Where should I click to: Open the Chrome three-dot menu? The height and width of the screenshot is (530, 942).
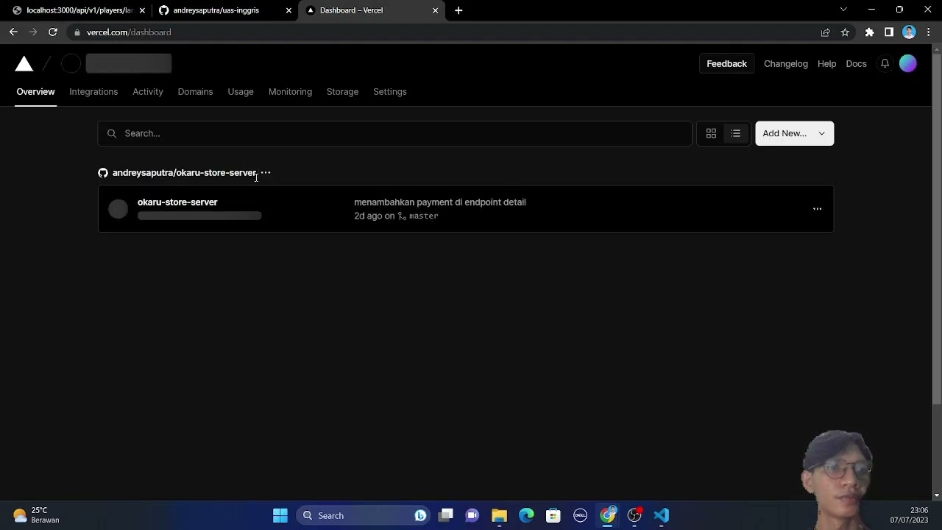pos(929,32)
